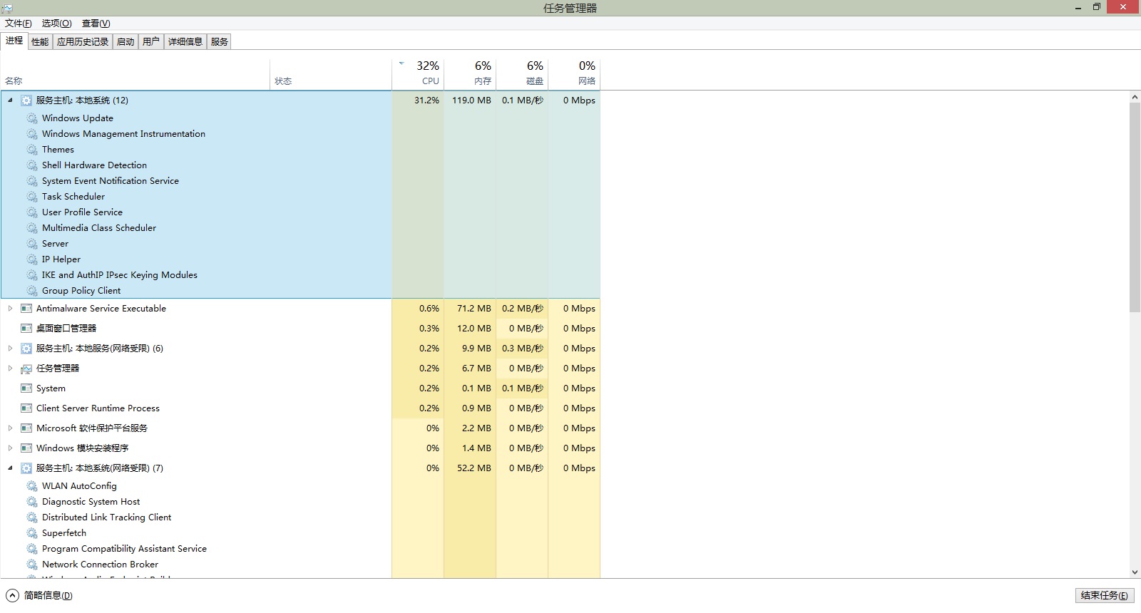This screenshot has width=1141, height=613.
Task: Sort by 网络 column header
Action: point(574,73)
